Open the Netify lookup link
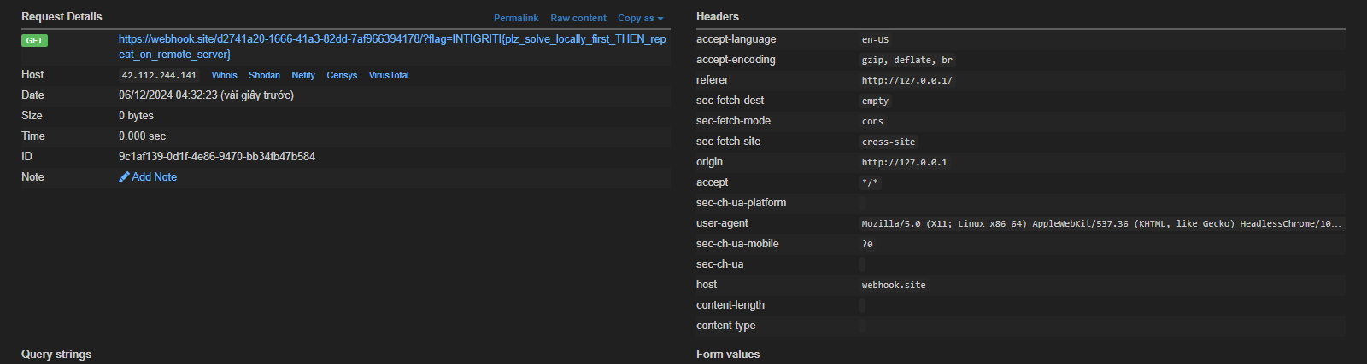The image size is (1367, 364). (x=303, y=75)
